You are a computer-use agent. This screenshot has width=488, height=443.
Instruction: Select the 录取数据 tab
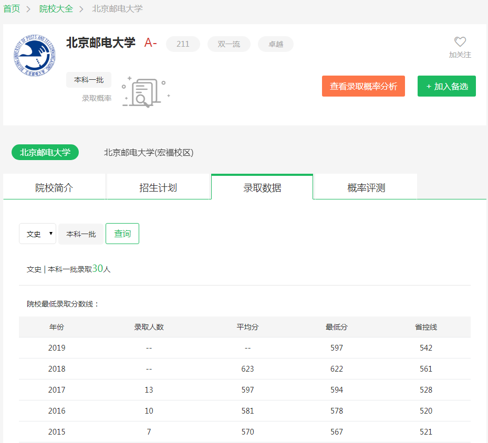click(x=262, y=188)
